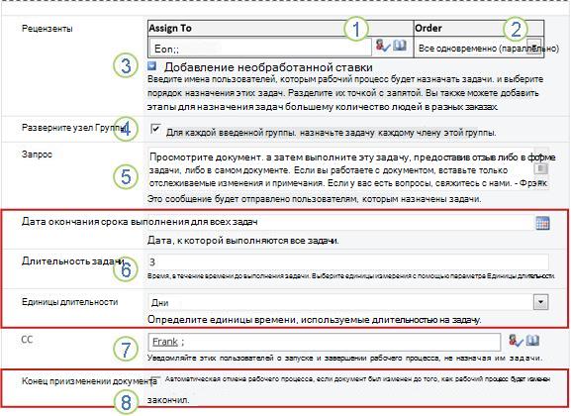Enable the Конец при изменении документа checkbox
Image resolution: width=571 pixels, height=416 pixels.
[155, 380]
